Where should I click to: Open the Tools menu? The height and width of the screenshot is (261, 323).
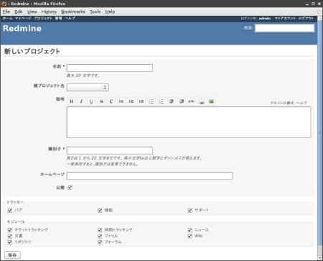[95, 12]
